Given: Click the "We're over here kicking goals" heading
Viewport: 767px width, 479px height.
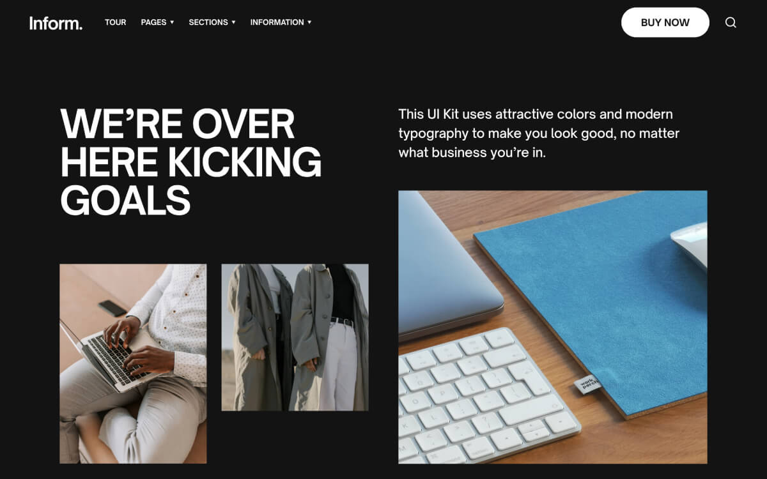Looking at the screenshot, I should coord(191,162).
